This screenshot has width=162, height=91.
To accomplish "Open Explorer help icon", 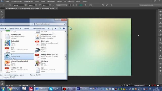I will [x=64, y=29].
